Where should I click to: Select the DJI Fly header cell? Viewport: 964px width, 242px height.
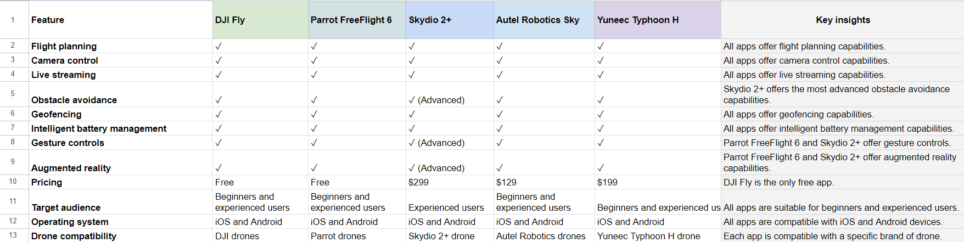(x=260, y=20)
